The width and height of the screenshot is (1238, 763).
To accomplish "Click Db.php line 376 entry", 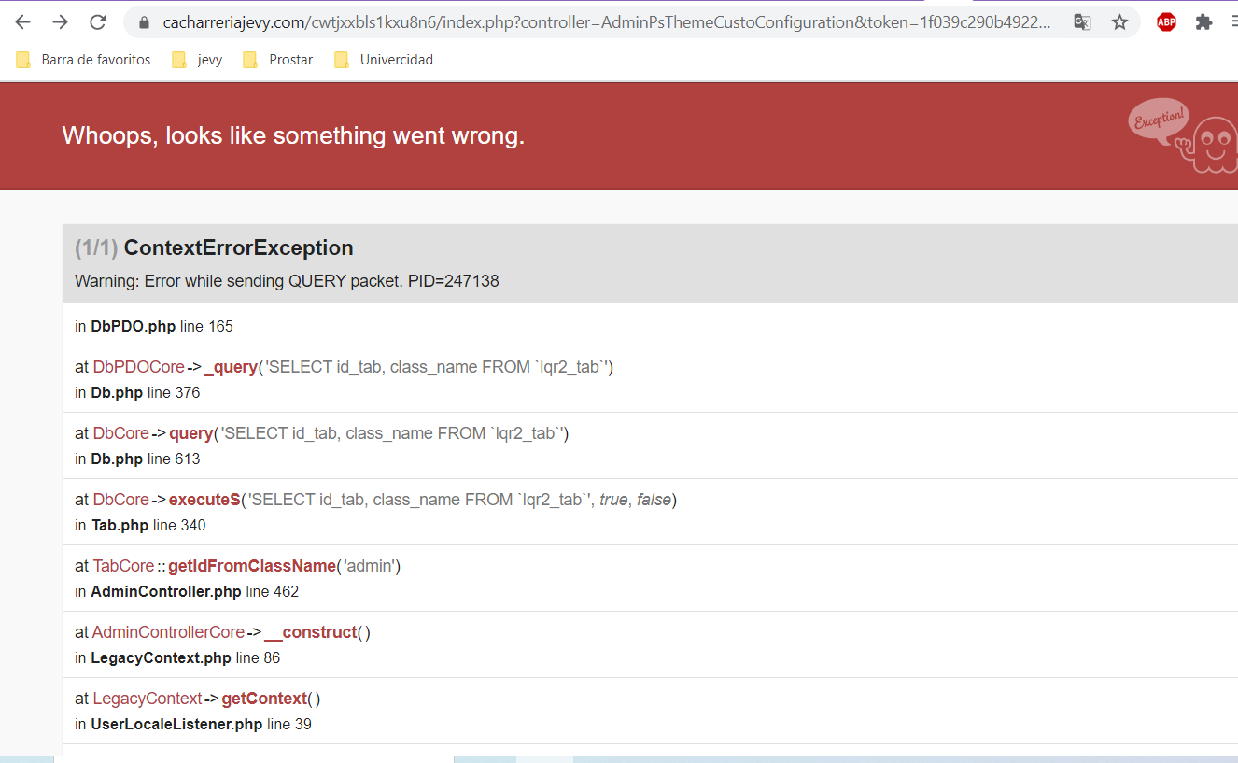I will (137, 392).
